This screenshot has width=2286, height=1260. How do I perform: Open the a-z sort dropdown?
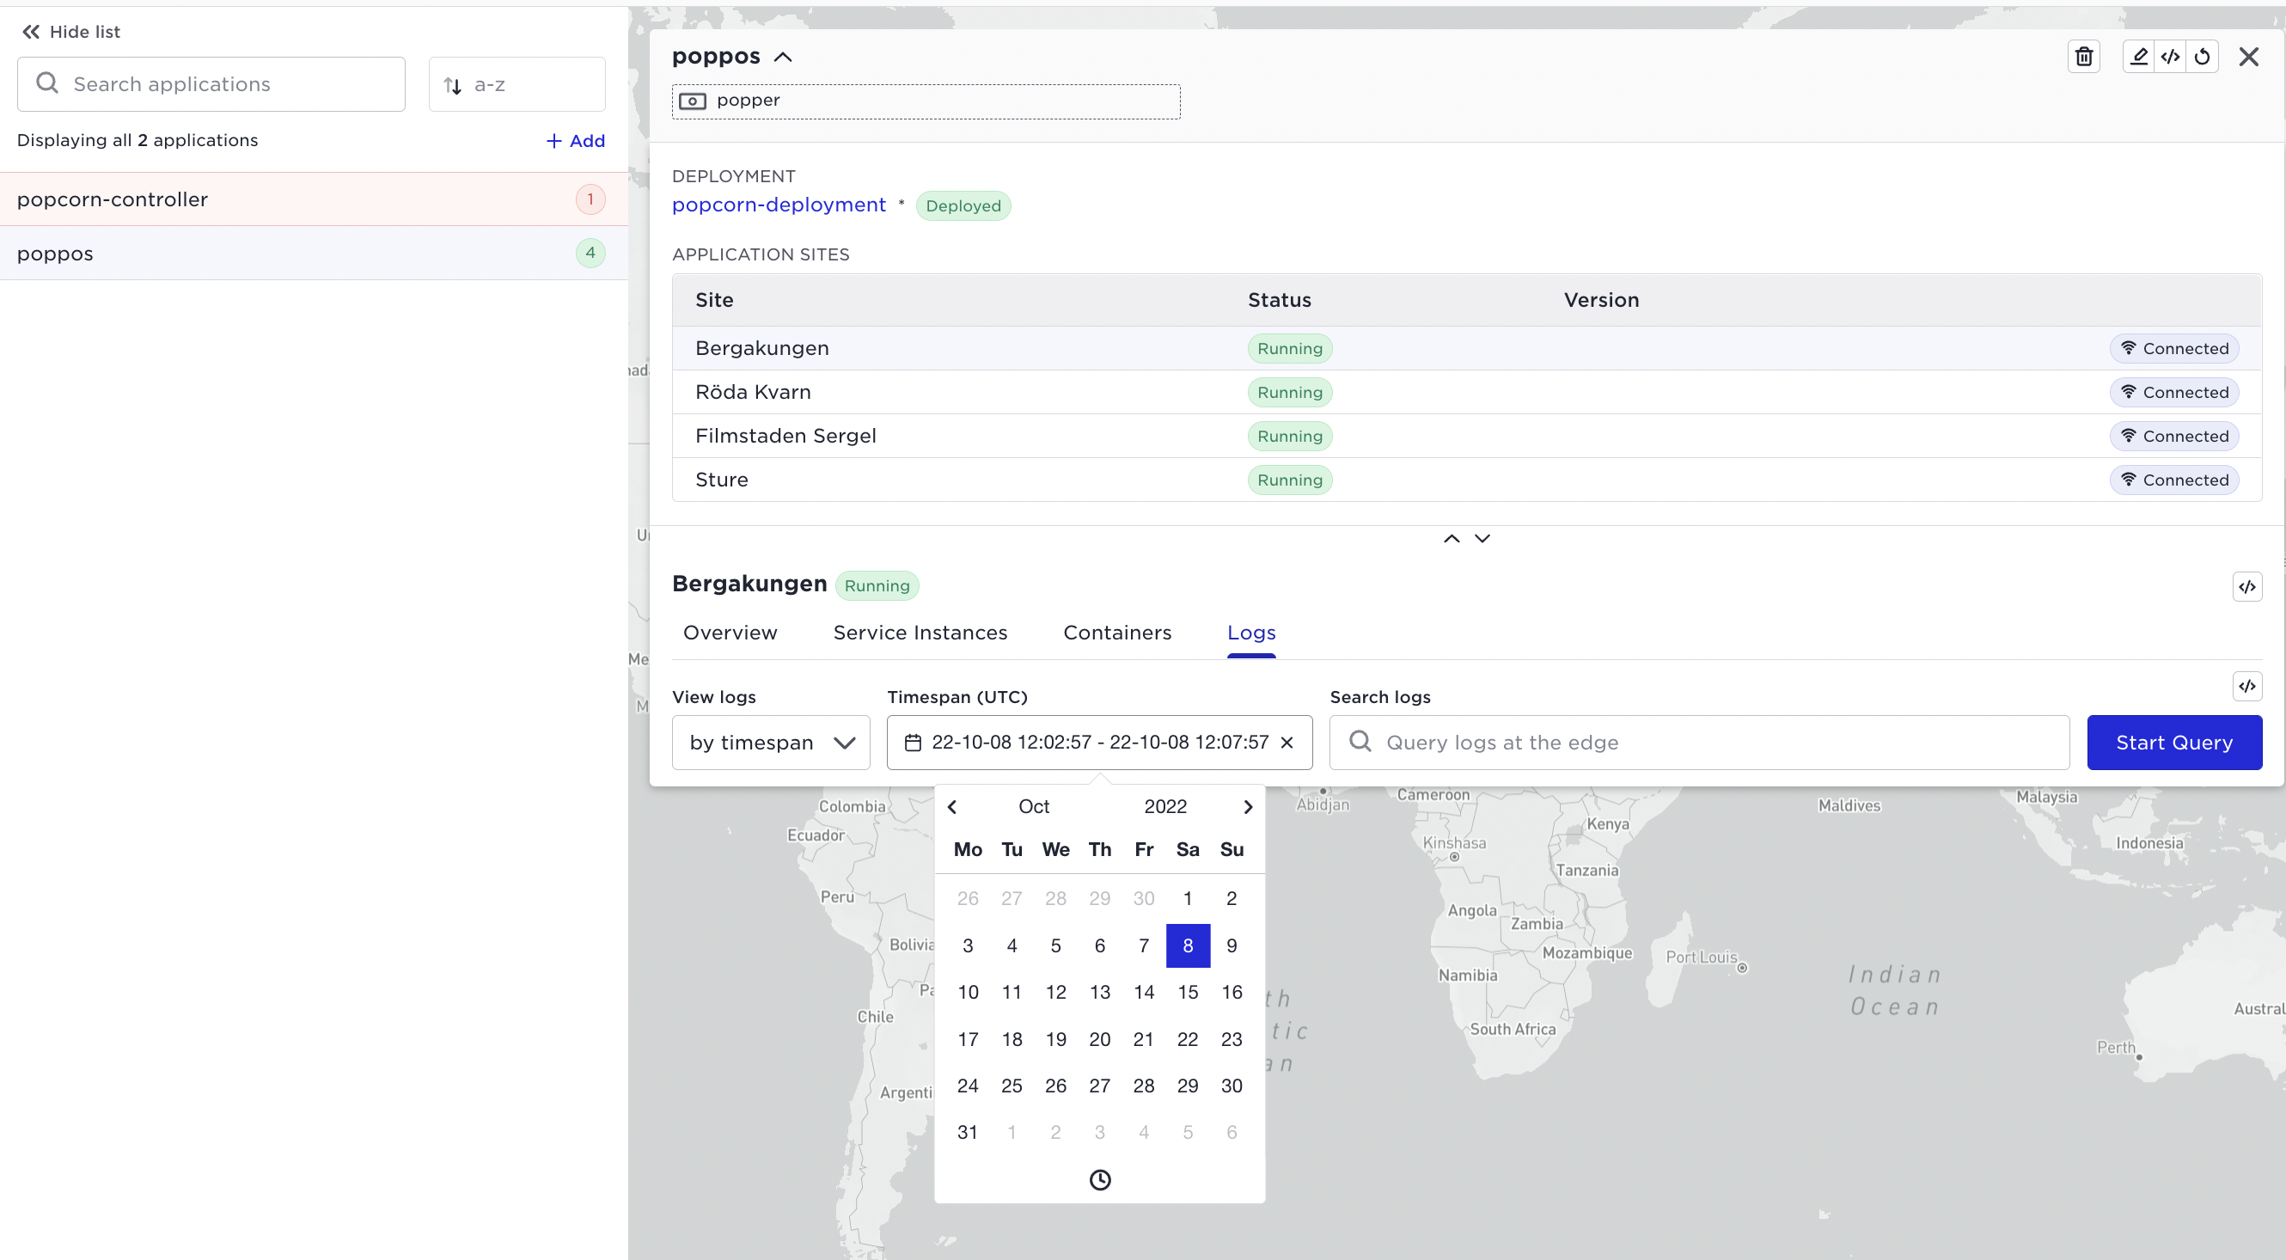(x=517, y=84)
